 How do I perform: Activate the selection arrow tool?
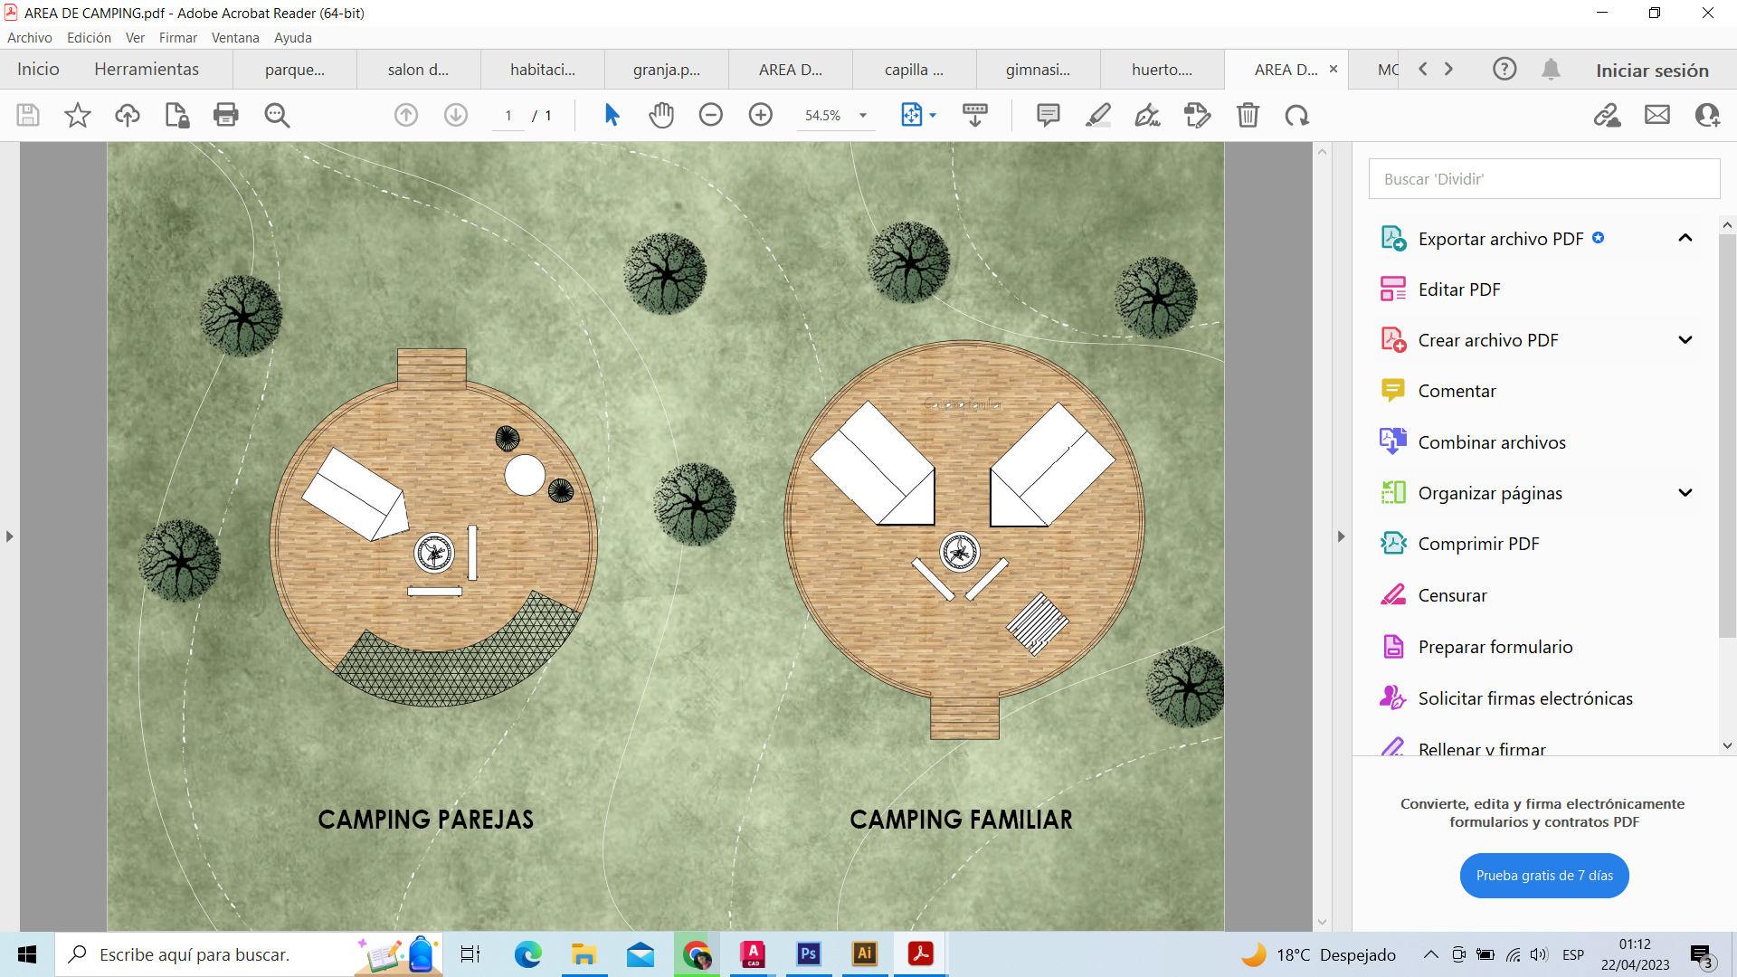click(x=612, y=115)
